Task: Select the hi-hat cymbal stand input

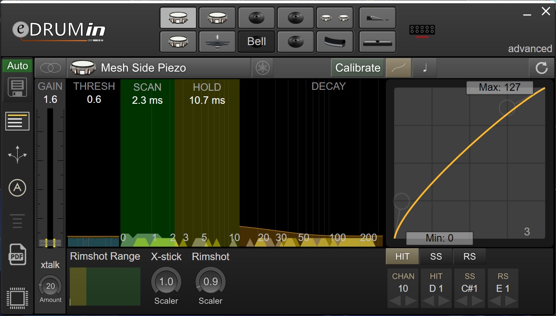Action: coord(218,42)
